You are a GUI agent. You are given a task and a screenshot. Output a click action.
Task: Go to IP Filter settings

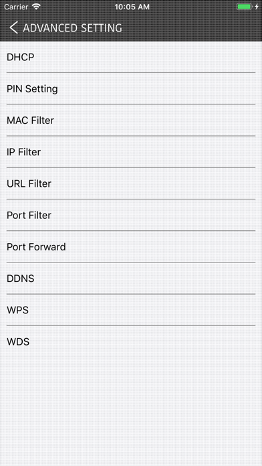(131, 152)
